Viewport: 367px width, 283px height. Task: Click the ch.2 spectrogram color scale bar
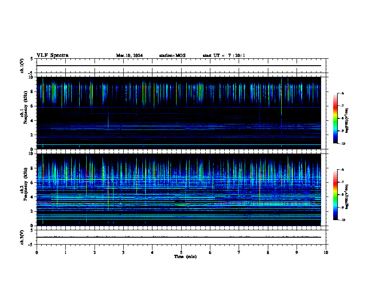pyautogui.click(x=335, y=195)
